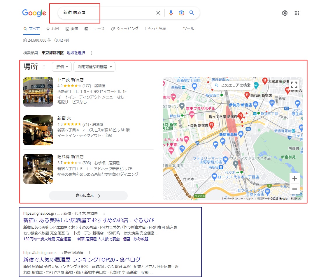321x277 pixels.
Task: Click the 大衆酒場 restaurant pin
Action: [x=265, y=81]
